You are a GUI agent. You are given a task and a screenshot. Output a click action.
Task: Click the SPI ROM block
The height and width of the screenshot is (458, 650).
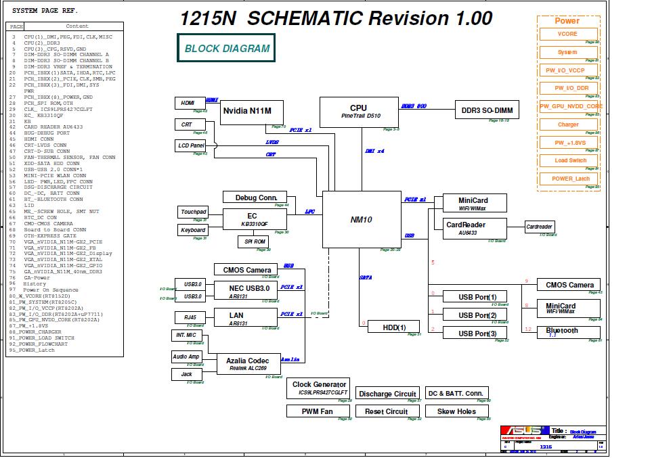tap(253, 242)
